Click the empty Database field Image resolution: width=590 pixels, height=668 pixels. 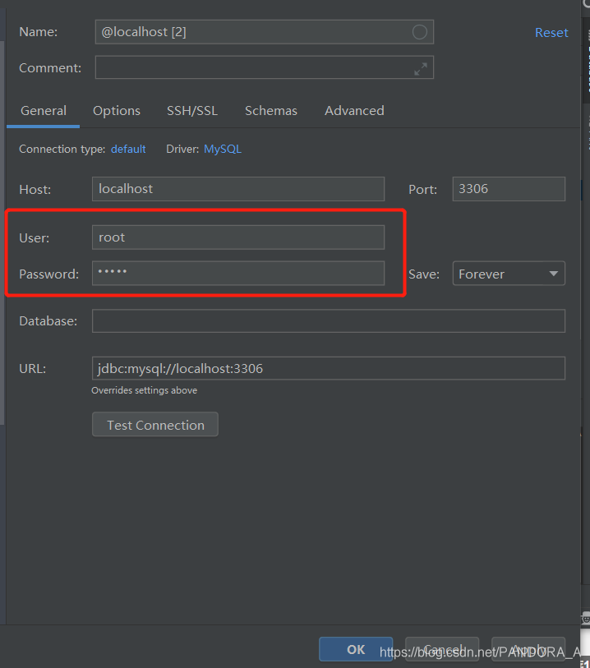[329, 320]
